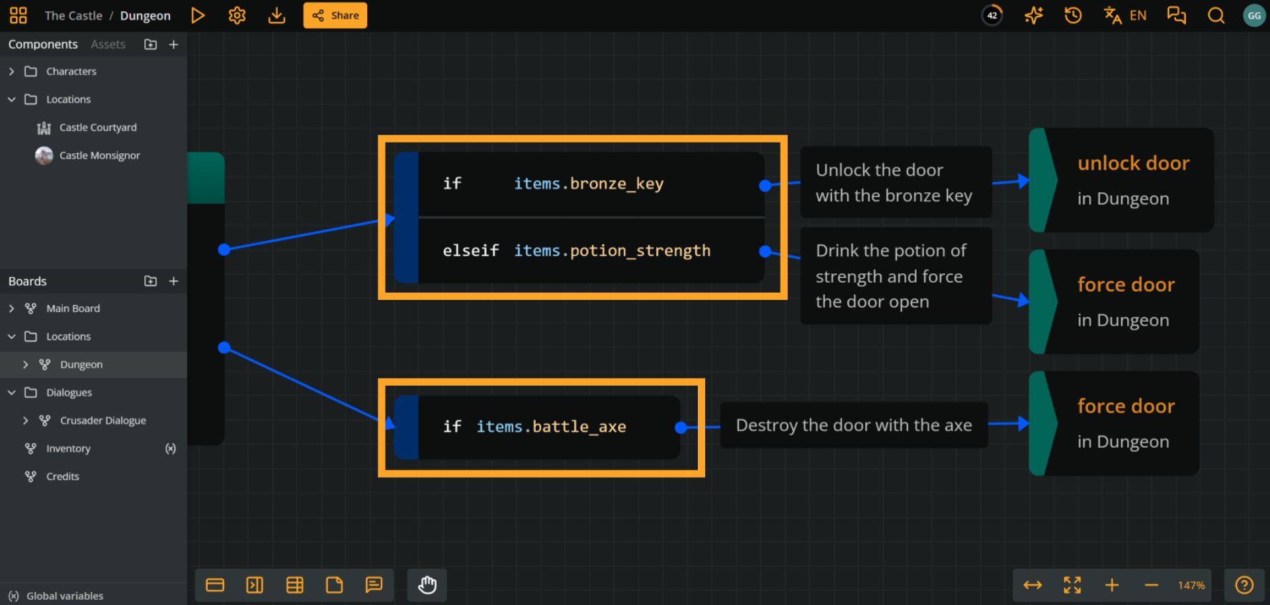
Task: Collapse the Locations folder in Boards
Action: click(x=11, y=336)
